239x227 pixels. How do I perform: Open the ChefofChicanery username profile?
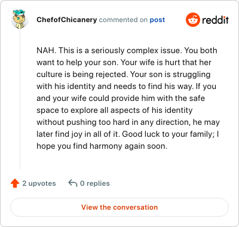pos(67,20)
